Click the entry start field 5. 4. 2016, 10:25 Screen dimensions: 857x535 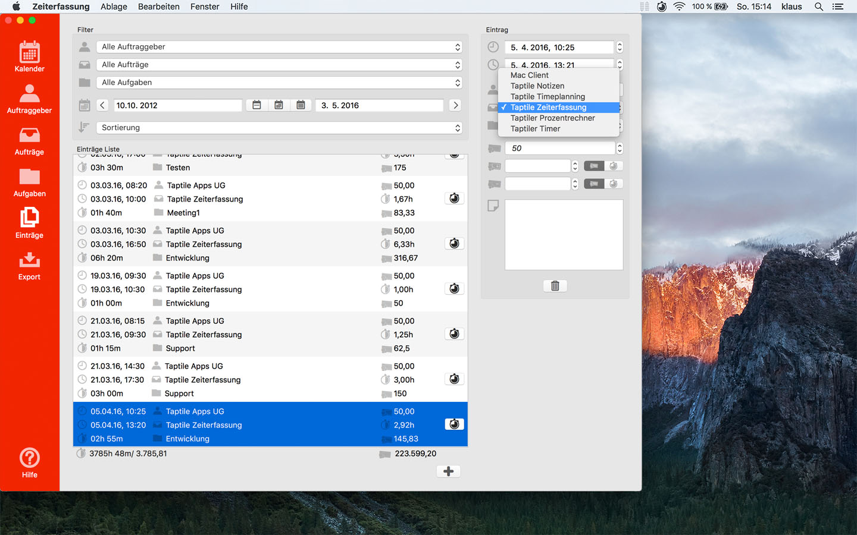[x=559, y=47]
